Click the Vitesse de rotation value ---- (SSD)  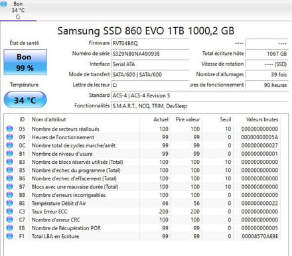[267, 64]
